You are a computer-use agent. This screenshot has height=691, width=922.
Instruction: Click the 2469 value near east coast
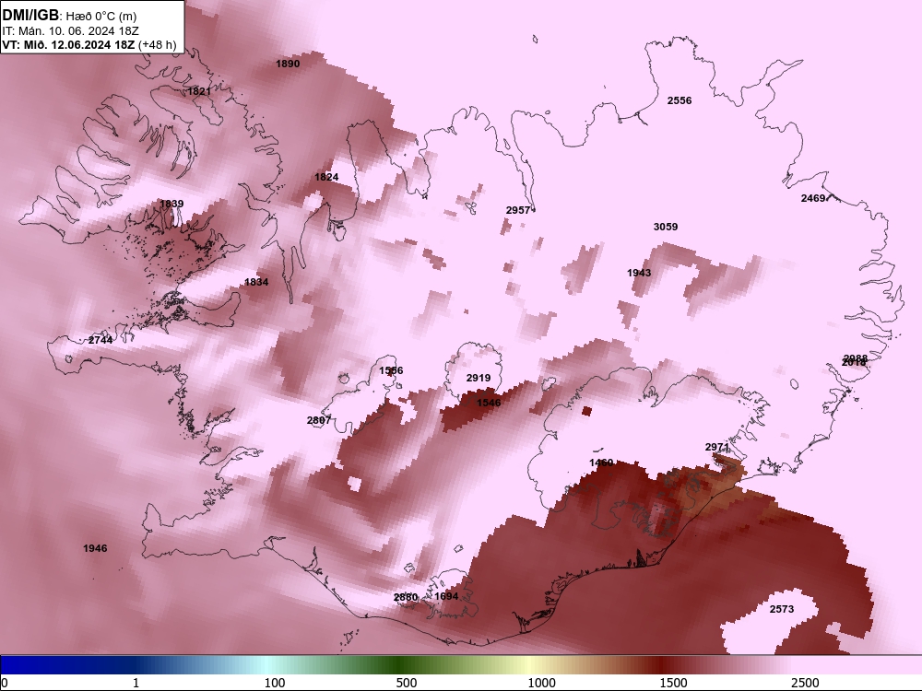coord(813,199)
